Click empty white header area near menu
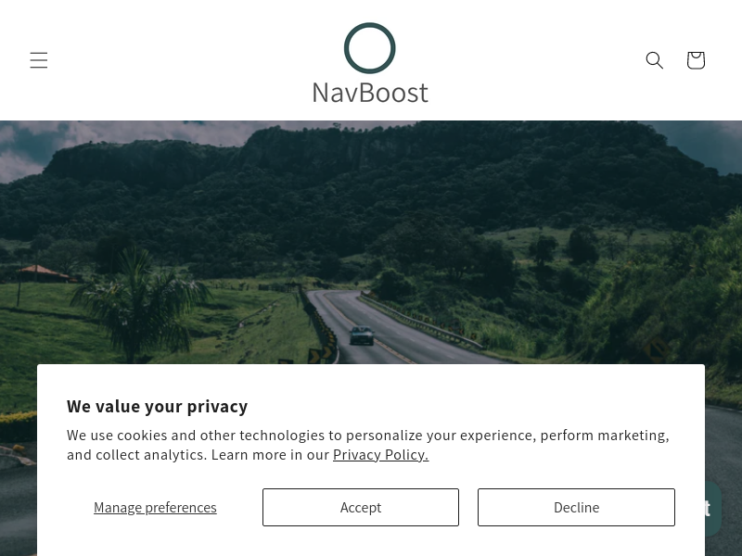This screenshot has height=556, width=742. (166, 60)
